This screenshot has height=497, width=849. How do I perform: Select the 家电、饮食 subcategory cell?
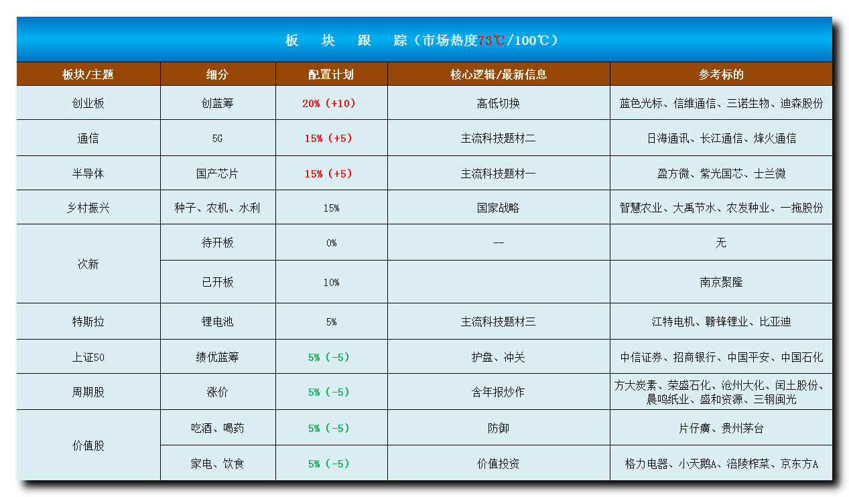tap(218, 464)
